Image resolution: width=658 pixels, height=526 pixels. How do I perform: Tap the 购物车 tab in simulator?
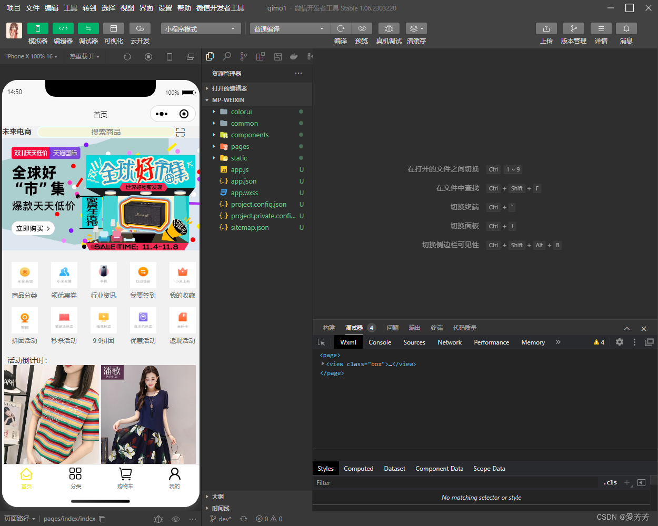125,478
